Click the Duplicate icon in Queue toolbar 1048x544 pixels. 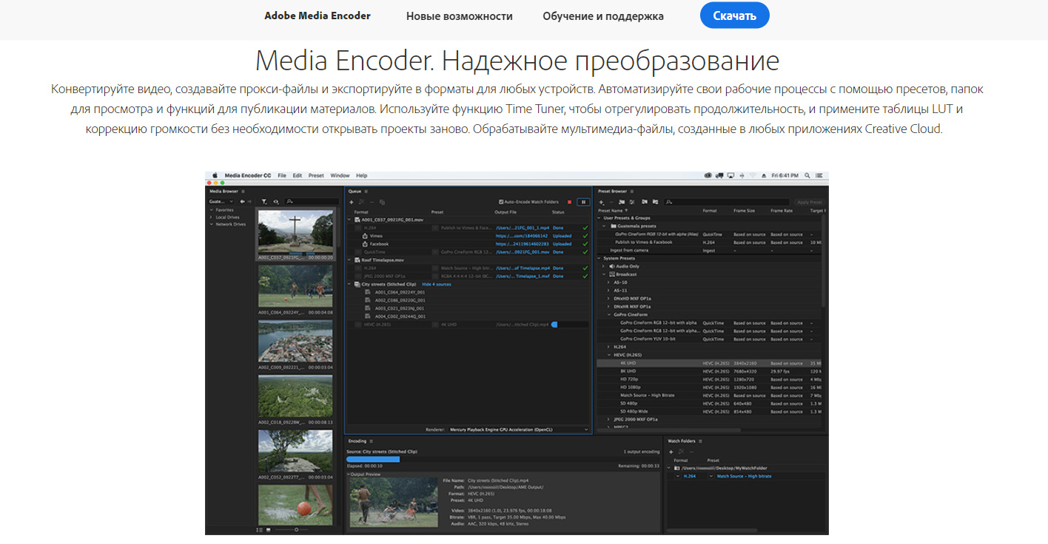[382, 201]
